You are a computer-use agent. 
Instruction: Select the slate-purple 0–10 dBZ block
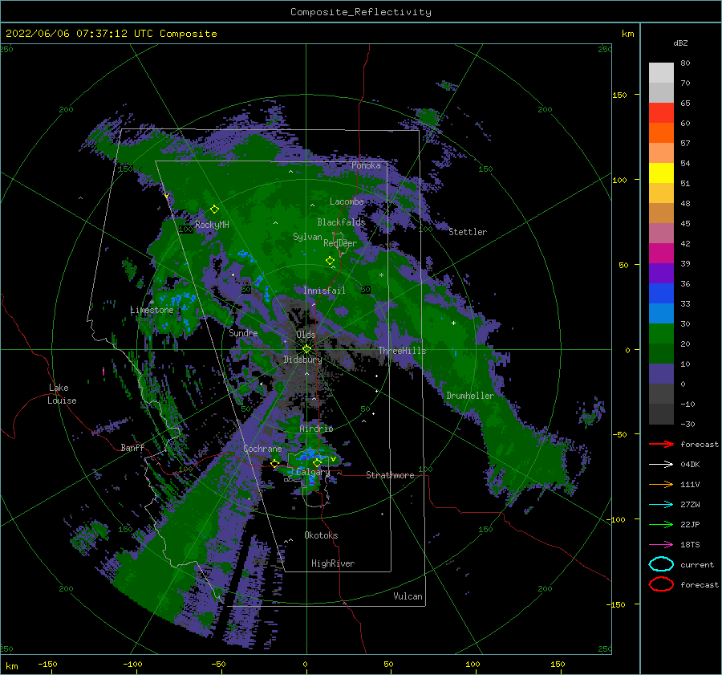click(661, 374)
